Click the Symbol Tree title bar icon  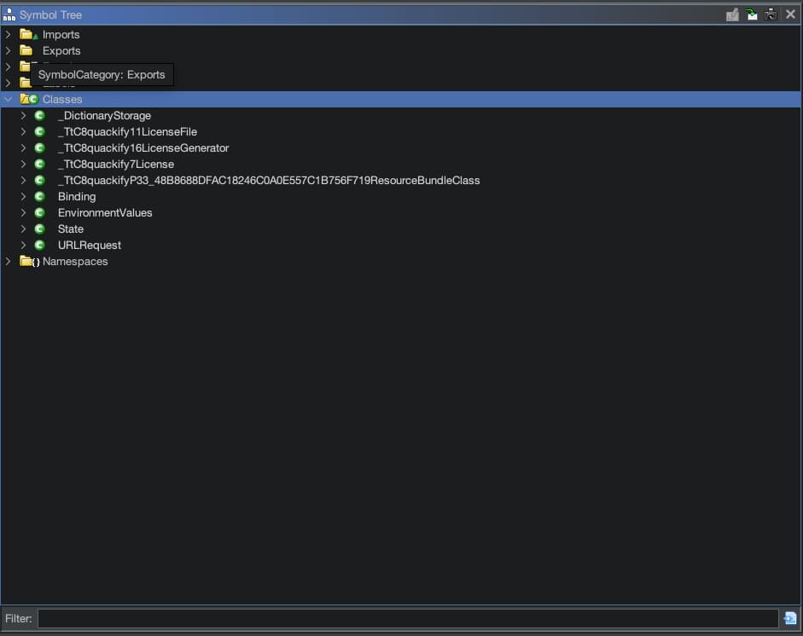(9, 14)
